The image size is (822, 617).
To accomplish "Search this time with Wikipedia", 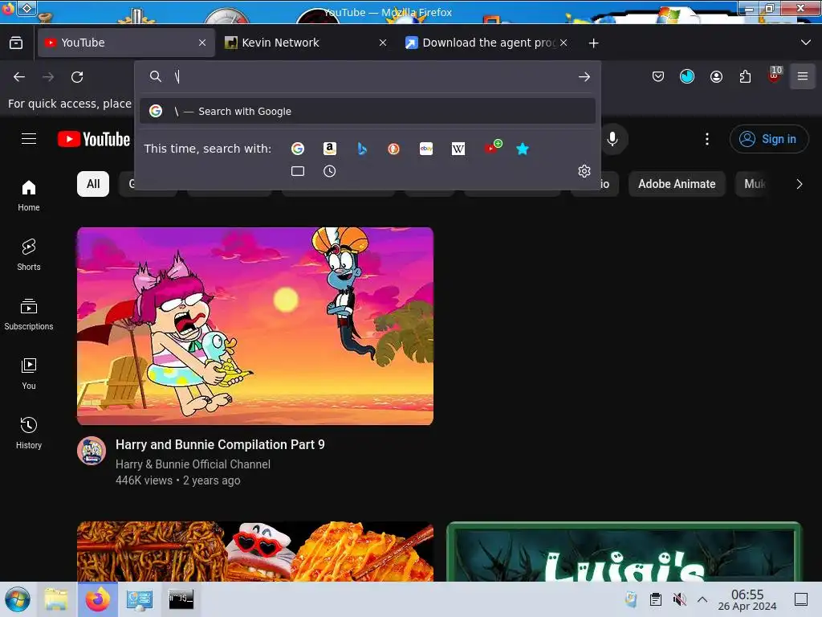I will [458, 149].
